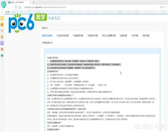This screenshot has width=168, height=132.
Task: Open the 作者资料问题 tab
Action: tap(93, 36)
